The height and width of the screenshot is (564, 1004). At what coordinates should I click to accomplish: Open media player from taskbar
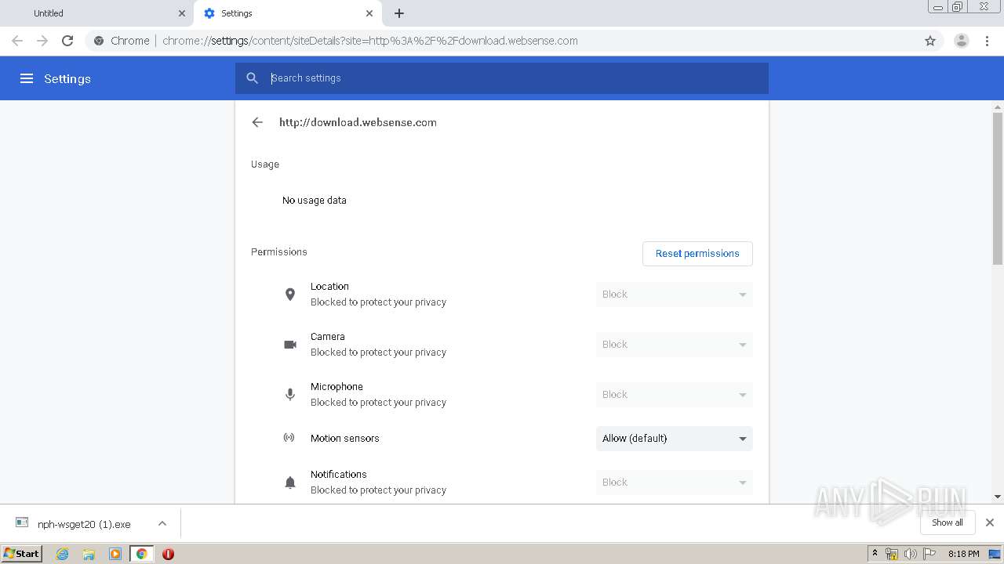115,554
